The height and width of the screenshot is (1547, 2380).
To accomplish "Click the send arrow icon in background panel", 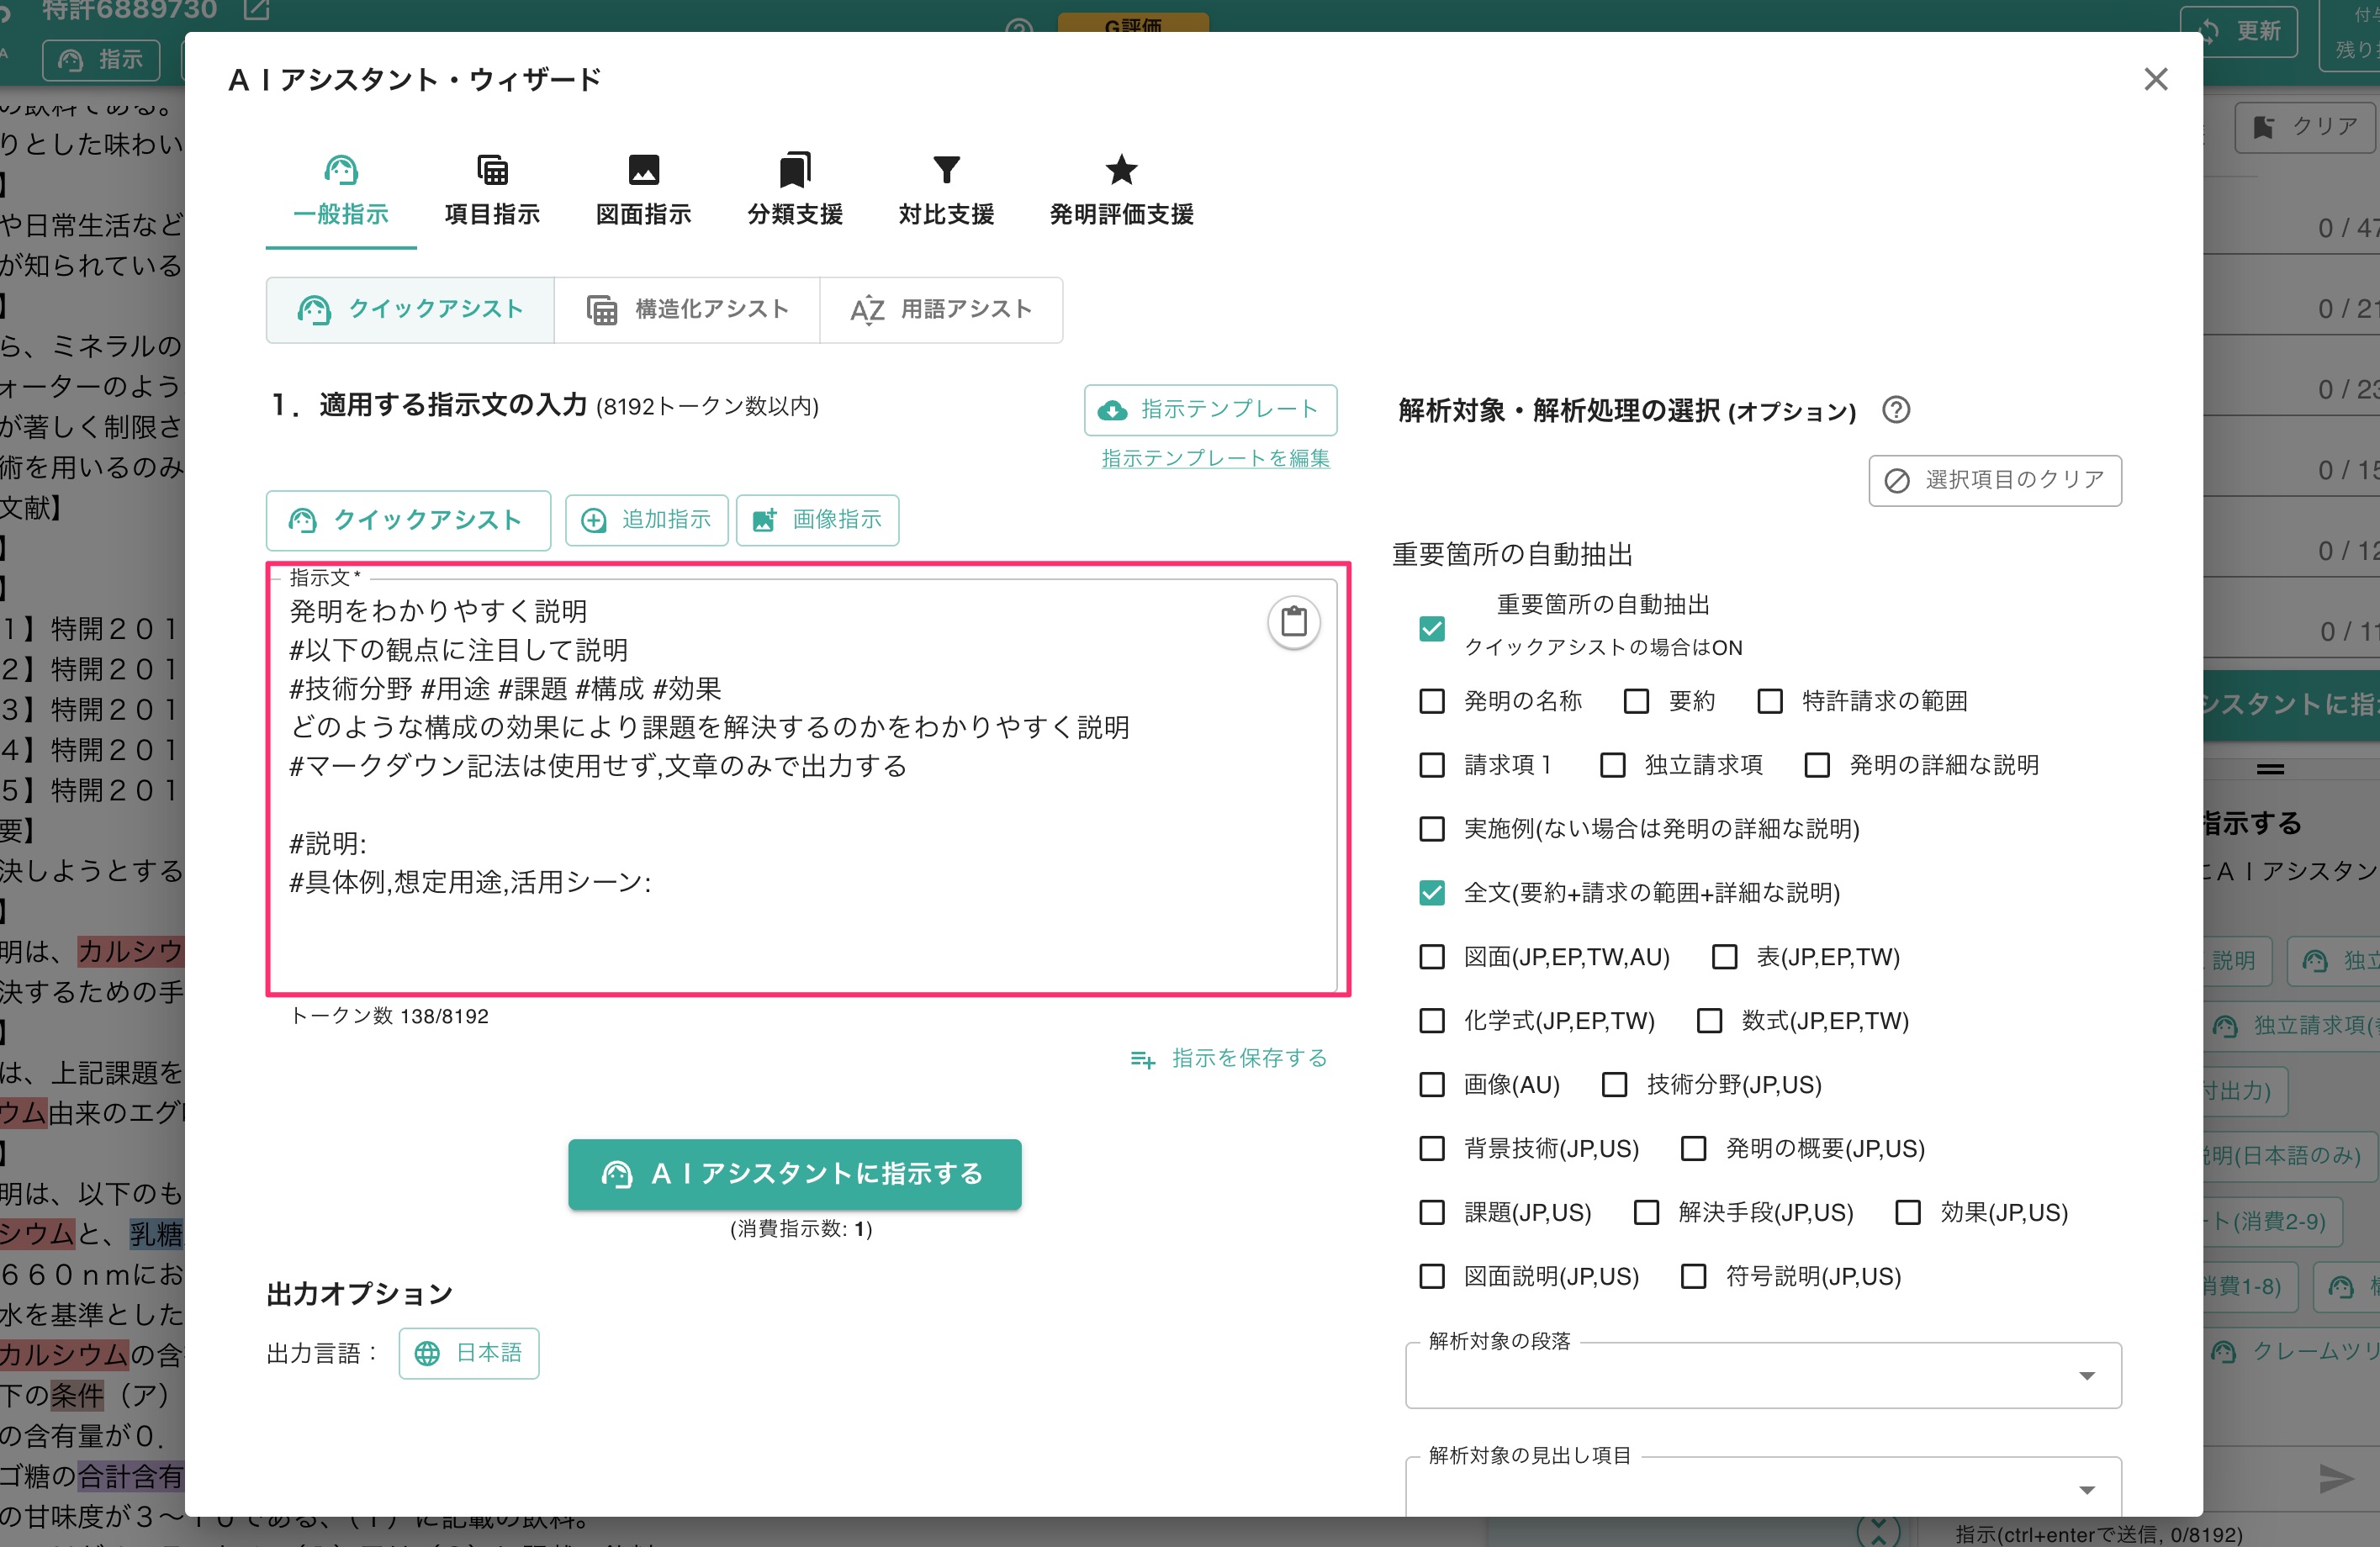I will (2337, 1478).
